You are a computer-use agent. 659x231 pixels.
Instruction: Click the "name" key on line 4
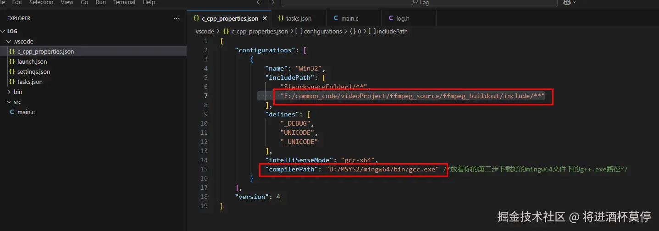coord(276,68)
